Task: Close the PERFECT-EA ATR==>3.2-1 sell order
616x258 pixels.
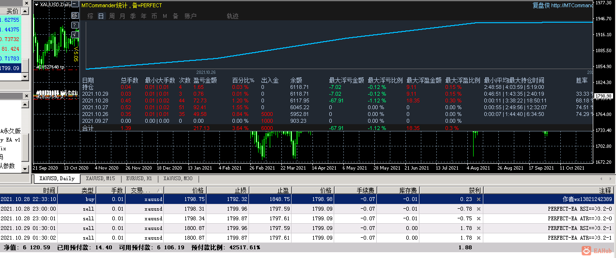Action: pyautogui.click(x=478, y=238)
